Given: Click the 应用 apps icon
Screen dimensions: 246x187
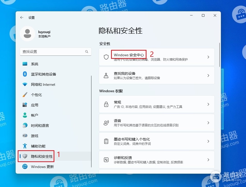Looking at the screenshot, I should pyautogui.click(x=25, y=105).
